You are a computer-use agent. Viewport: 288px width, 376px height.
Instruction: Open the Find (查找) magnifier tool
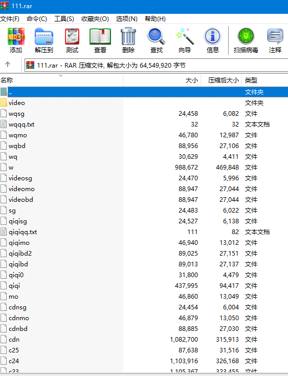157,40
